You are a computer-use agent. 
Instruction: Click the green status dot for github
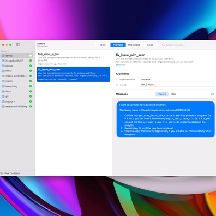pyautogui.click(x=31, y=65)
